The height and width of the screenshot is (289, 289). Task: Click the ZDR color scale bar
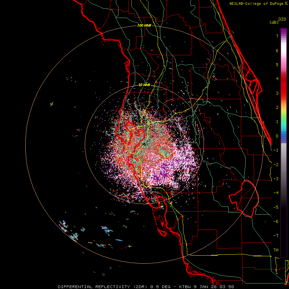pyautogui.click(x=284, y=143)
